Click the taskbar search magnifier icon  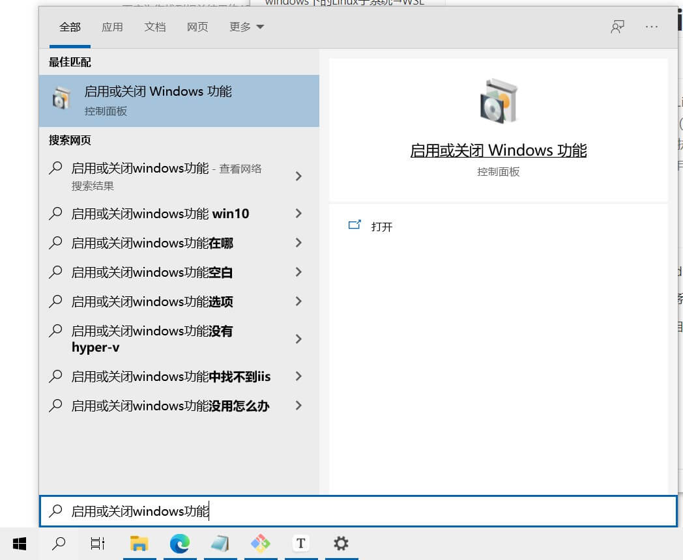59,544
